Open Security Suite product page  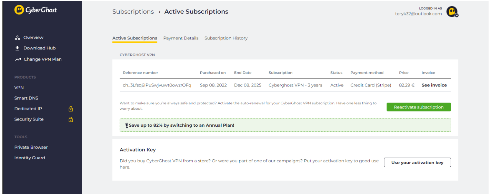tap(29, 119)
